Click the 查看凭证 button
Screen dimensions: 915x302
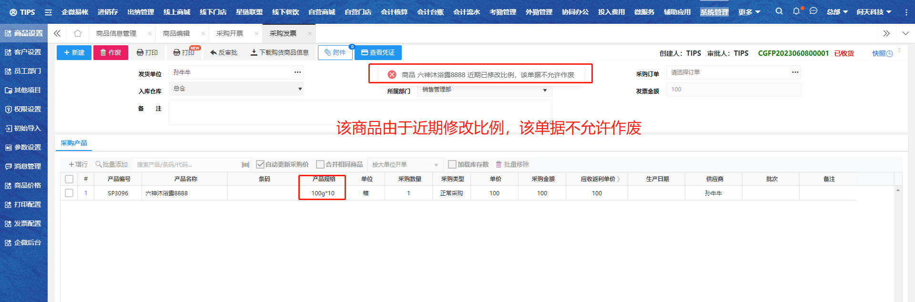[x=378, y=52]
